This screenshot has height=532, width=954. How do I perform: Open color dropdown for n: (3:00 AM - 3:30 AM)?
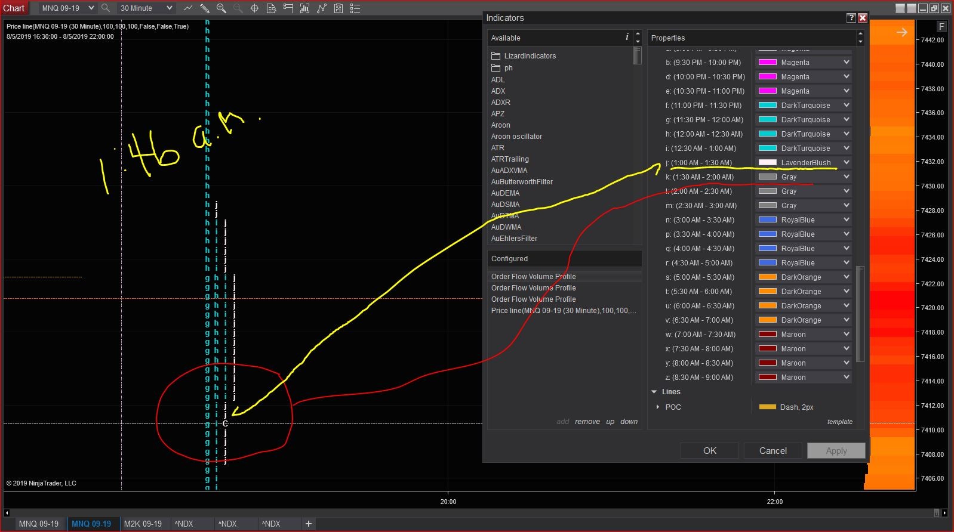click(x=804, y=220)
